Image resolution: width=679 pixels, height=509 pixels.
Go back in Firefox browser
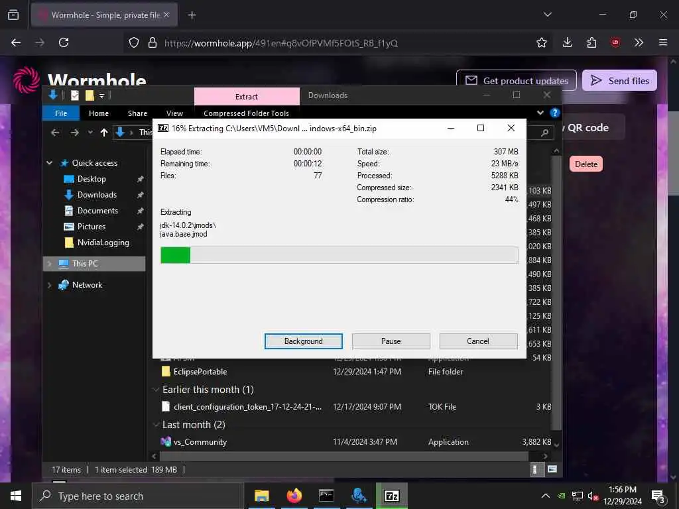[x=16, y=42]
